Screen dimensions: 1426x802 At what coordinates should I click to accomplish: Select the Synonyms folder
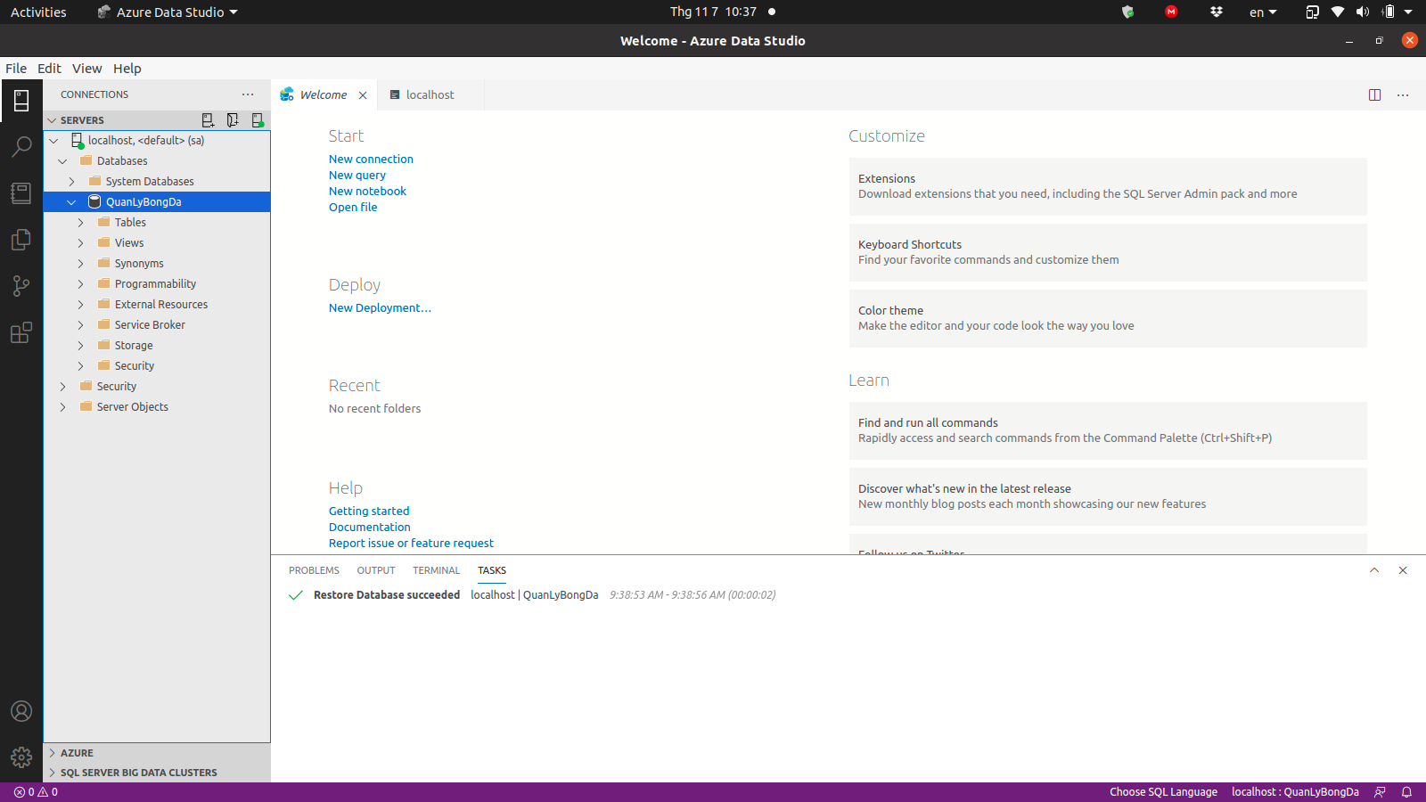(157, 264)
